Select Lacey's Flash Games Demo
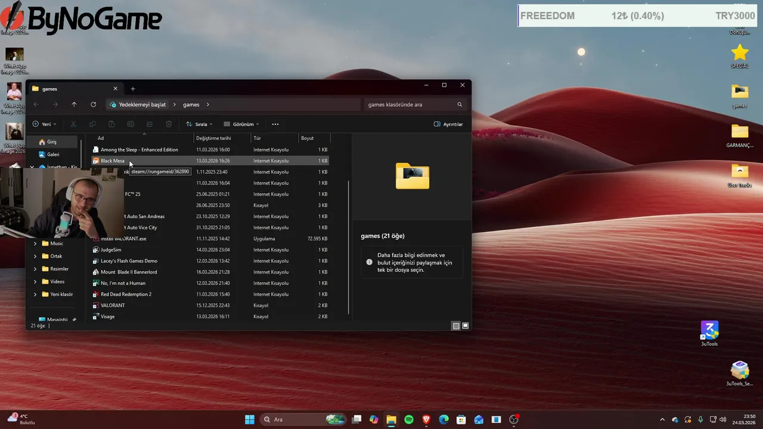The width and height of the screenshot is (763, 429). pos(210,261)
